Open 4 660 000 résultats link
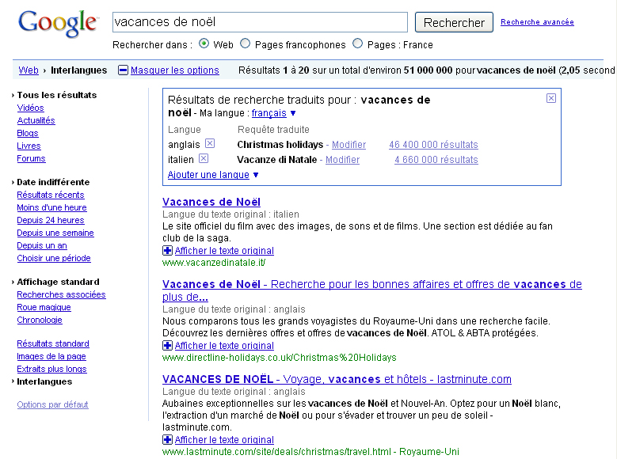The height and width of the screenshot is (459, 617). pyautogui.click(x=436, y=160)
